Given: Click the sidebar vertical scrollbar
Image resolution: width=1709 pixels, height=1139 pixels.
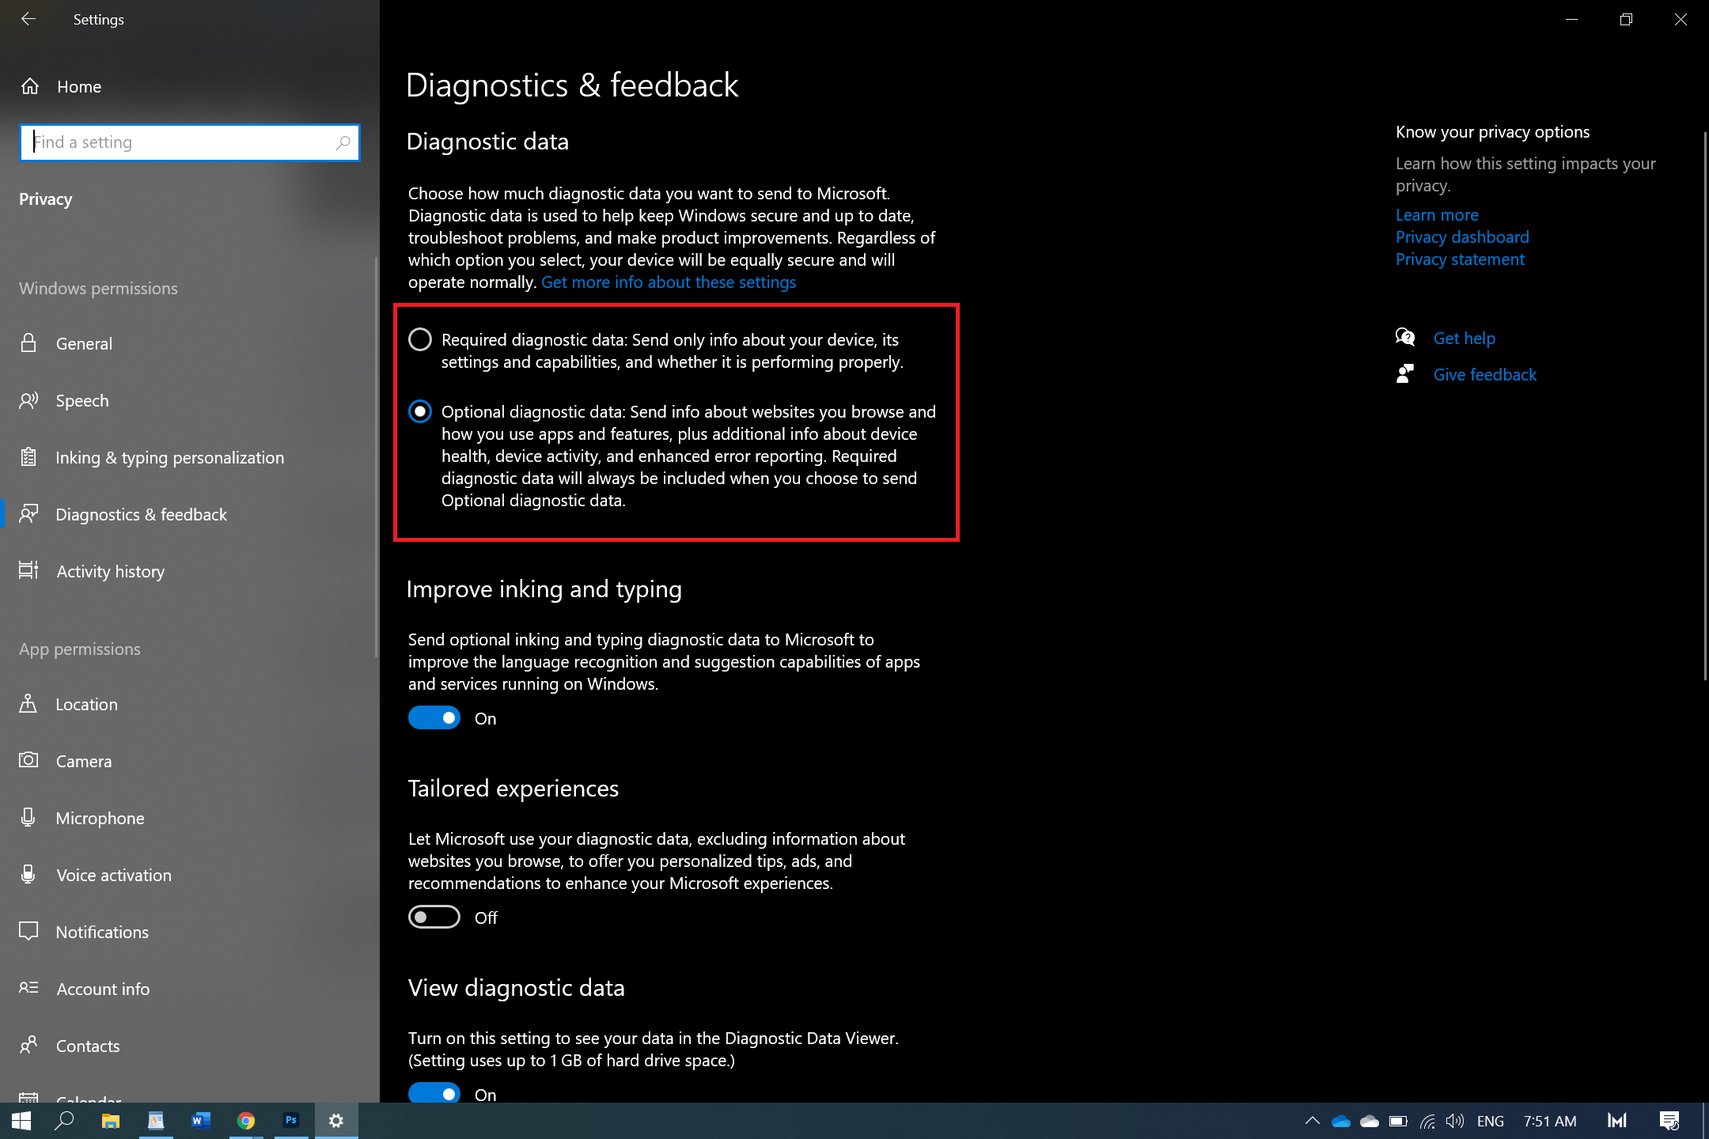Looking at the screenshot, I should pos(376,457).
